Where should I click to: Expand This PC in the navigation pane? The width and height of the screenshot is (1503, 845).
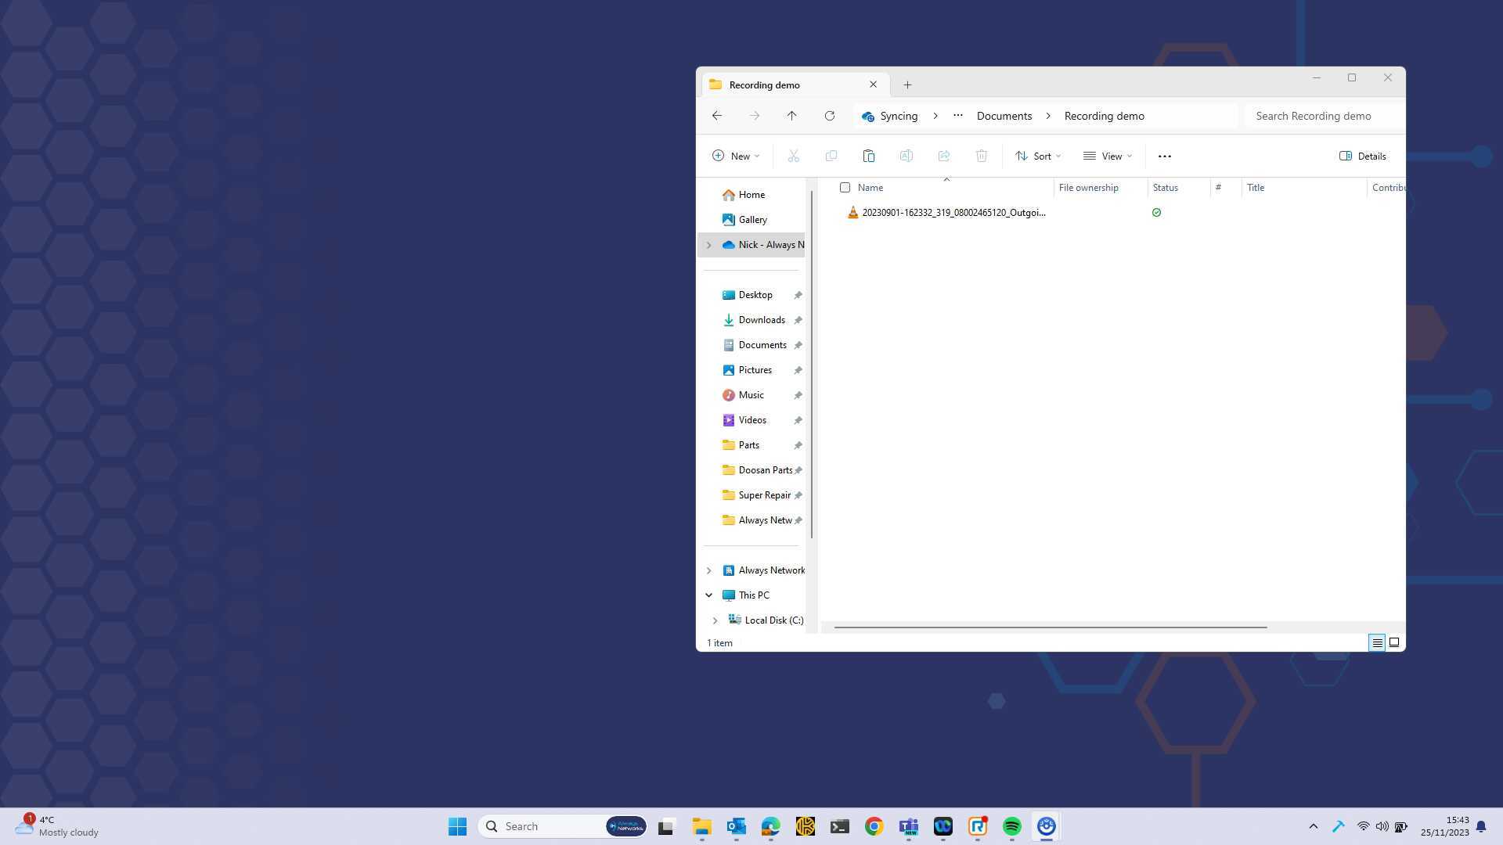click(709, 595)
